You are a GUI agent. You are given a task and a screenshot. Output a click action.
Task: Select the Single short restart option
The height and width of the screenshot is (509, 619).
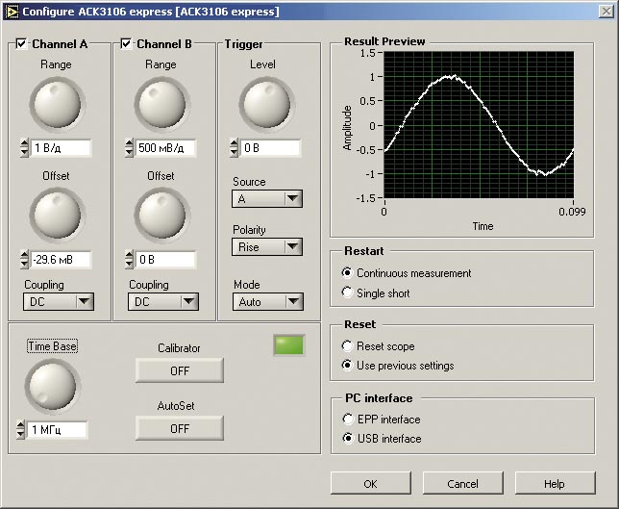point(348,293)
